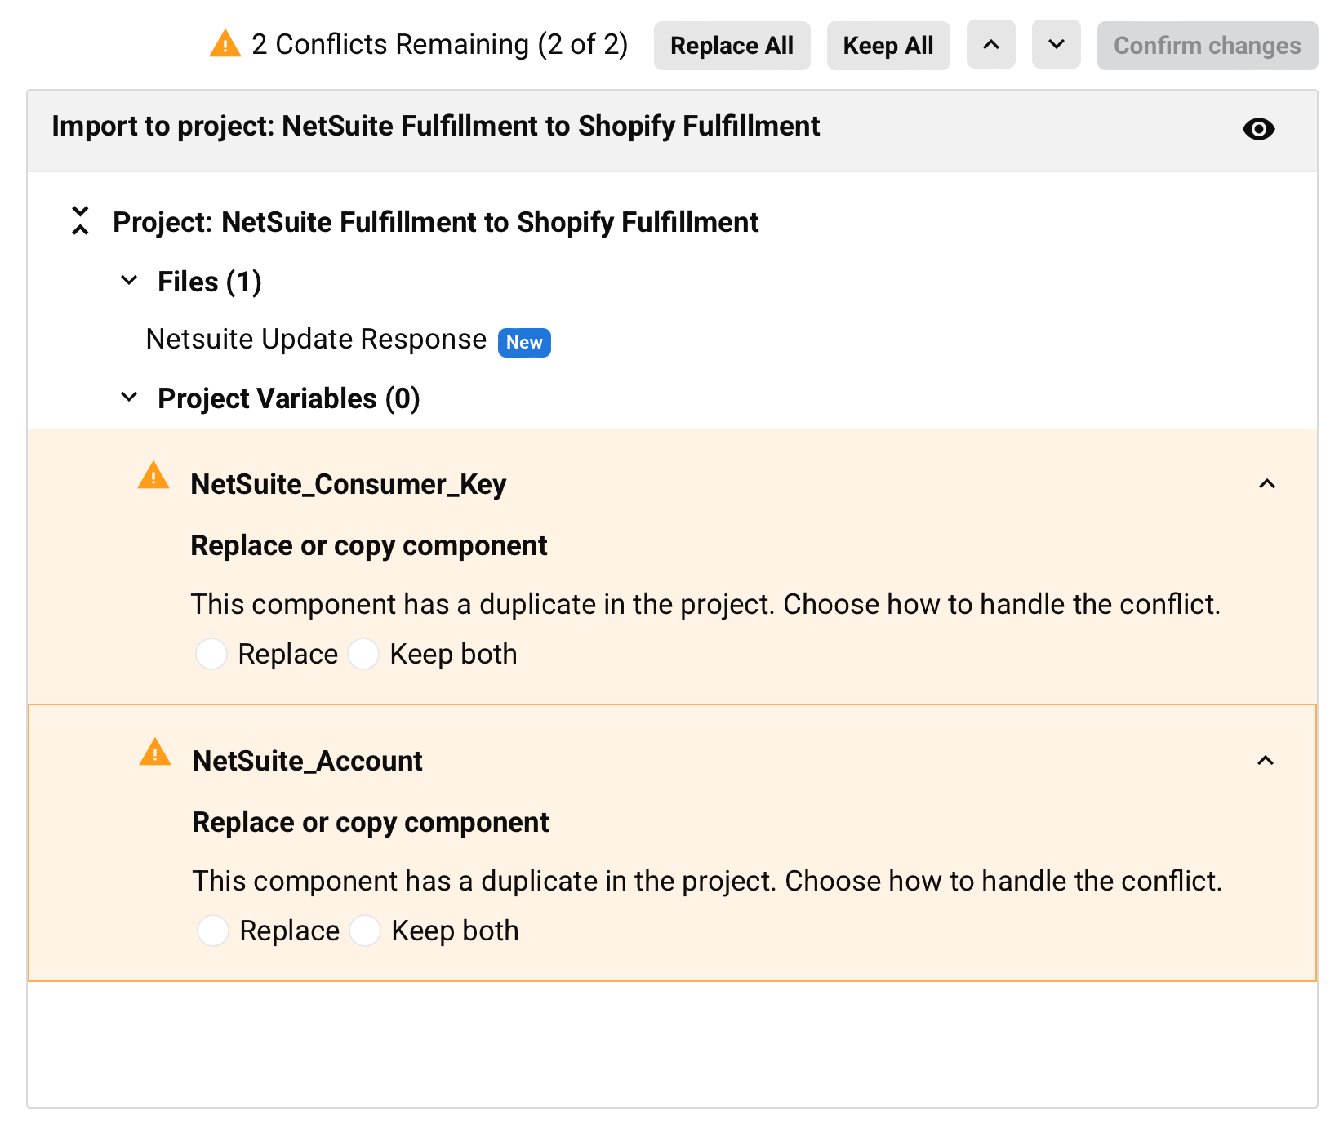Click the New badge on Netsuite Update Response
The width and height of the screenshot is (1339, 1133).
point(523,342)
